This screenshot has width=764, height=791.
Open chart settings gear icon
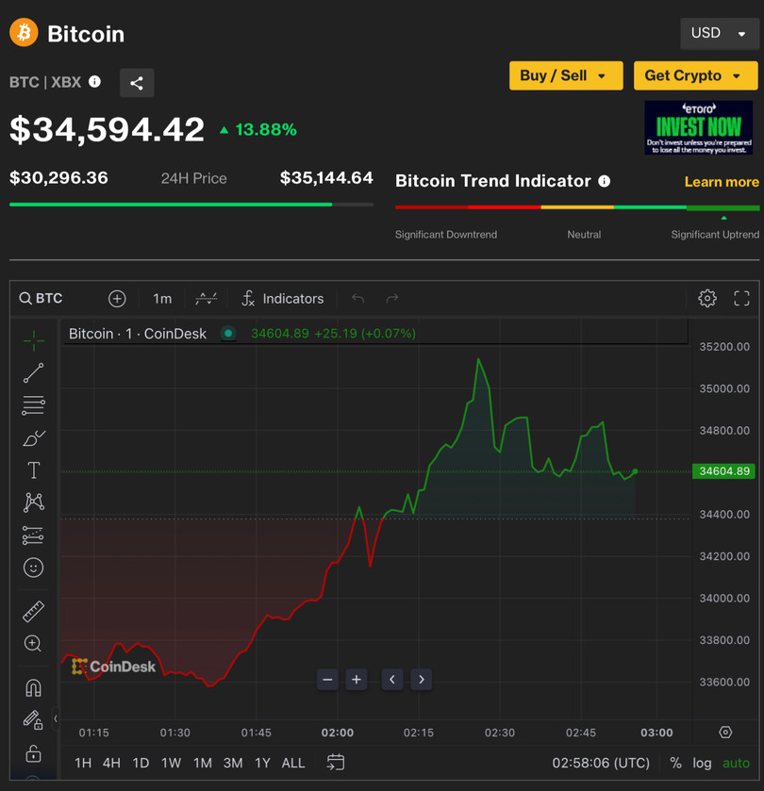706,298
